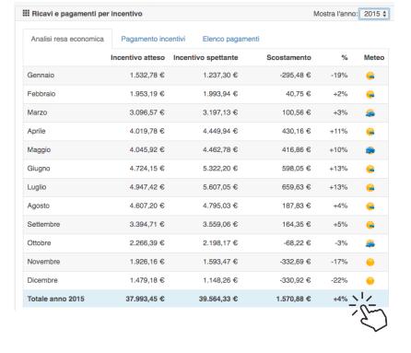This screenshot has height=353, width=411.
Task: Click the -19% Gennaio percentage
Action: point(339,75)
